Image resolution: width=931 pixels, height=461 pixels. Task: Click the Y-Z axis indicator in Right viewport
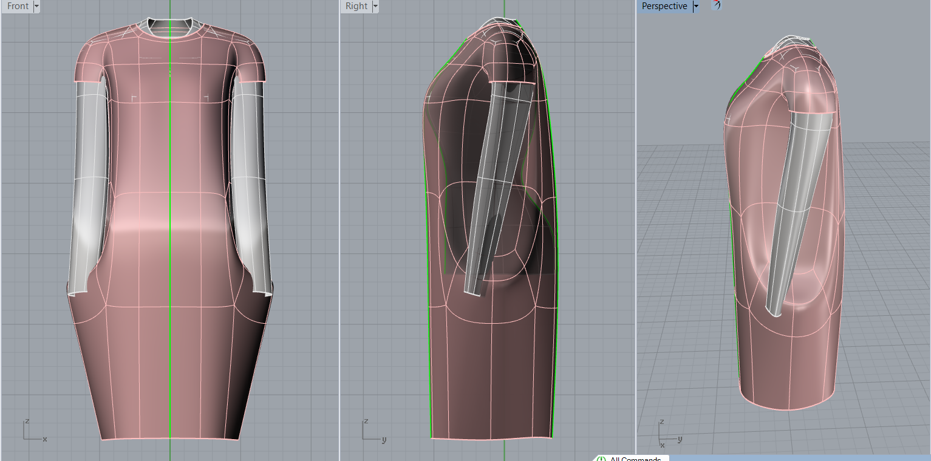(x=374, y=429)
